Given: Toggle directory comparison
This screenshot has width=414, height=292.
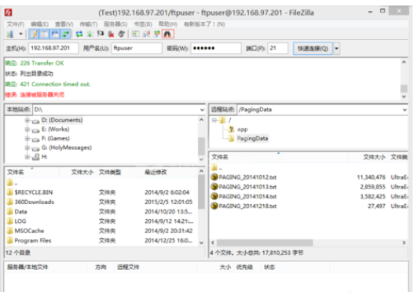Looking at the screenshot, I should point(146,34).
